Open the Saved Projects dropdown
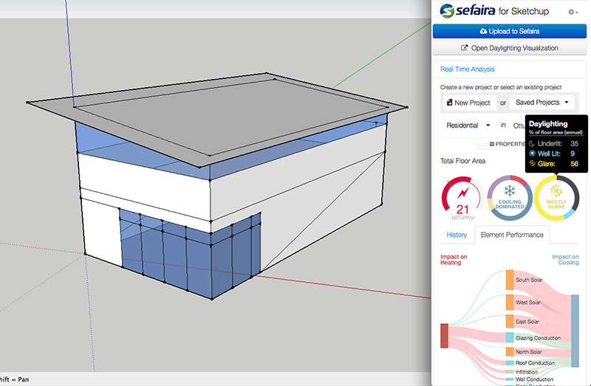Viewport: 591px width, 386px height. [x=542, y=102]
